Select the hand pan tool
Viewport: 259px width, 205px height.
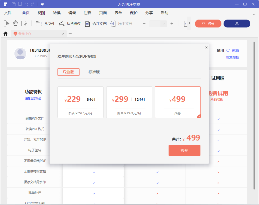[15, 23]
